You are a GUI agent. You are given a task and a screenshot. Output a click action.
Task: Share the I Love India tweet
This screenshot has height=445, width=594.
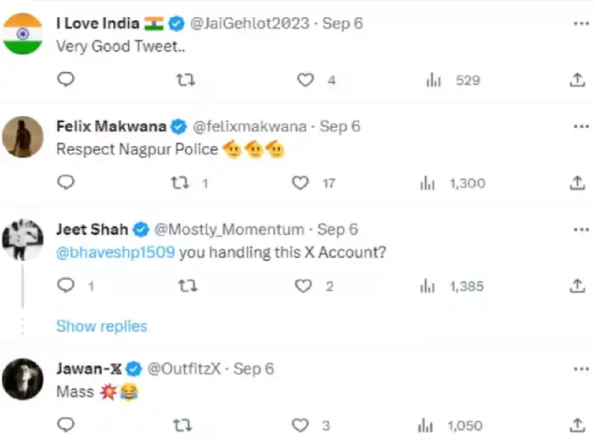coord(577,80)
